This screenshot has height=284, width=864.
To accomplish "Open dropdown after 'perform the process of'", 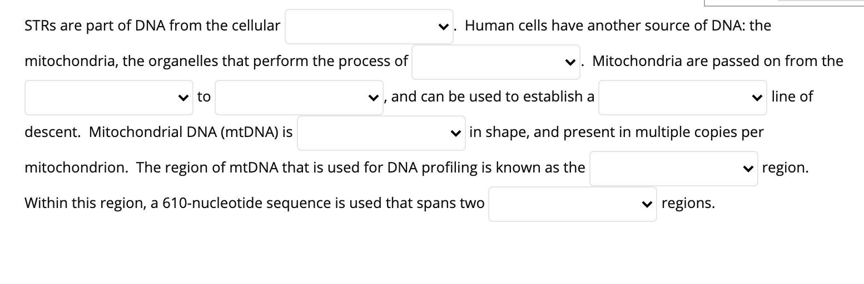I will click(496, 62).
